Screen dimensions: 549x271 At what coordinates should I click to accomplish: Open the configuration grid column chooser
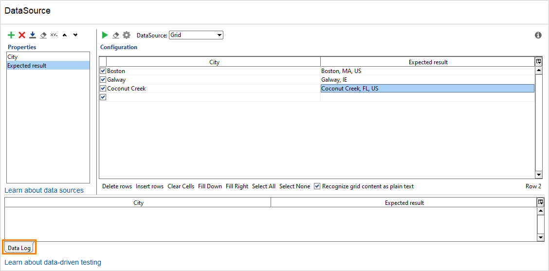539,62
